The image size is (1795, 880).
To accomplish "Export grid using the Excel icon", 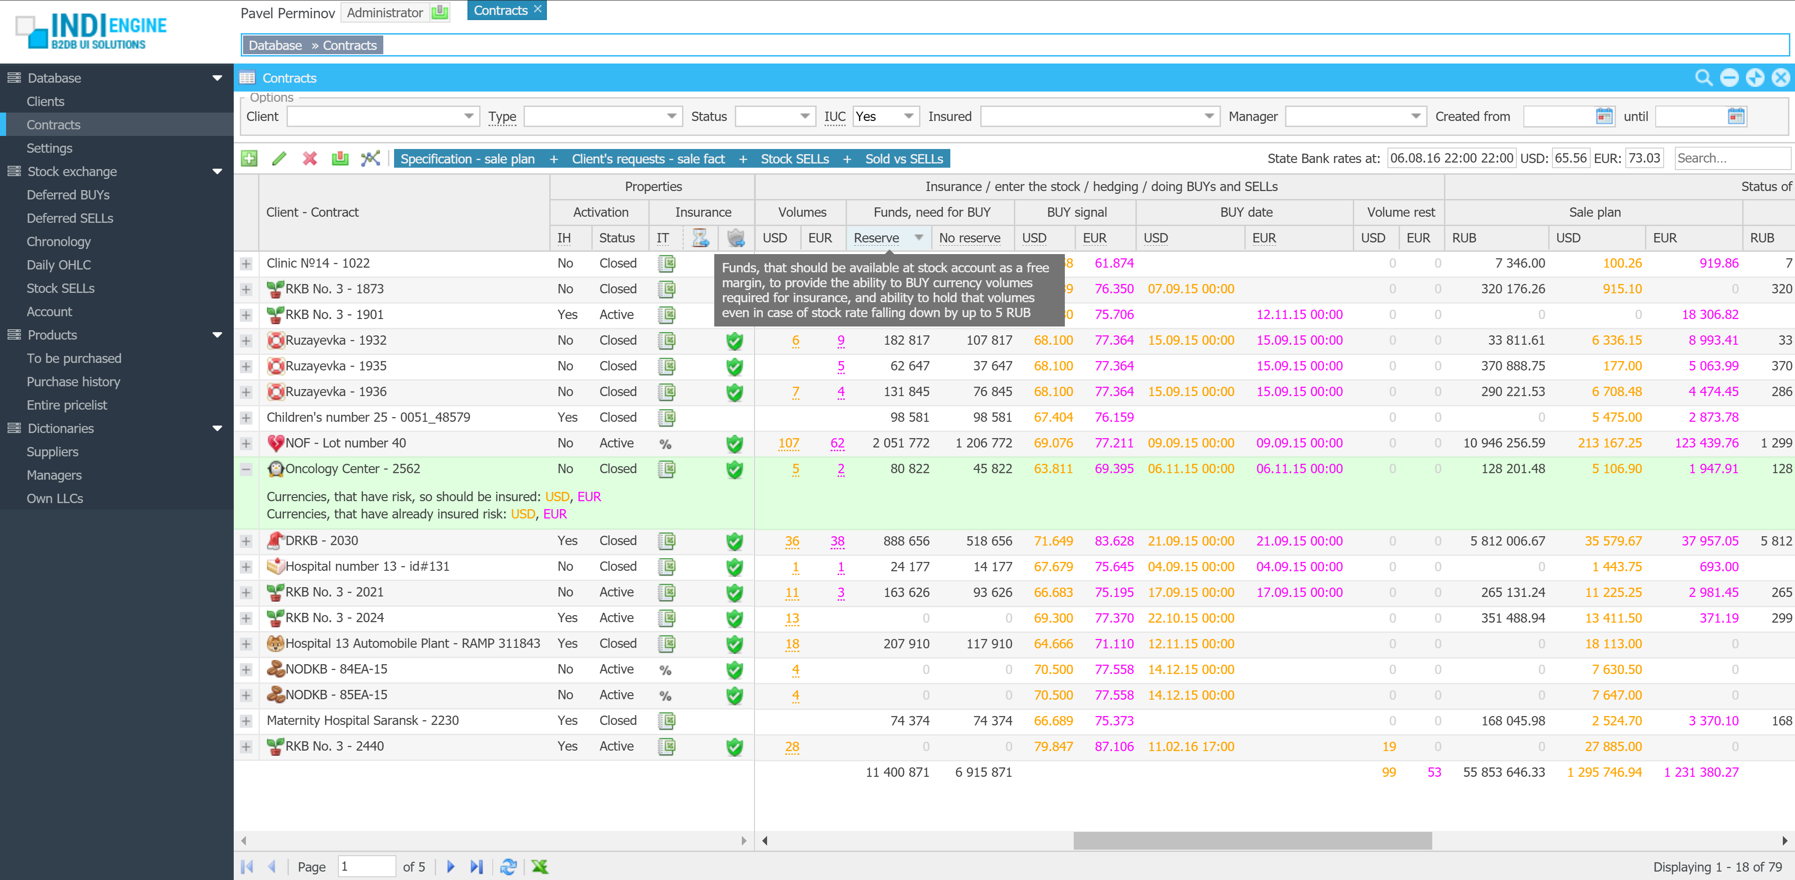I will pyautogui.click(x=539, y=866).
